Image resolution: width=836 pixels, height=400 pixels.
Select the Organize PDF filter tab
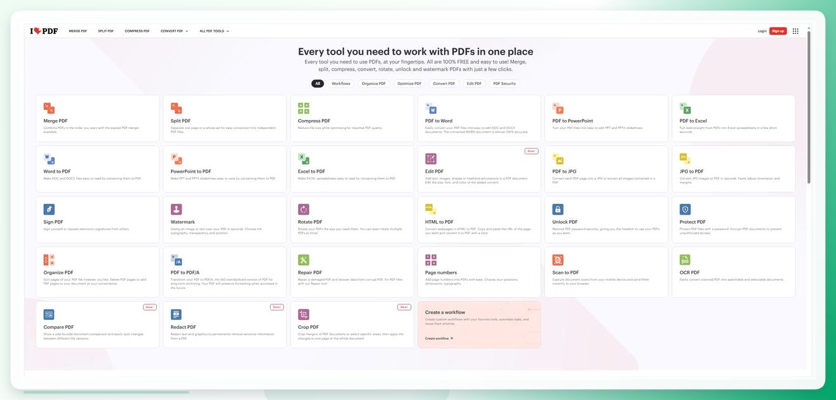click(374, 83)
